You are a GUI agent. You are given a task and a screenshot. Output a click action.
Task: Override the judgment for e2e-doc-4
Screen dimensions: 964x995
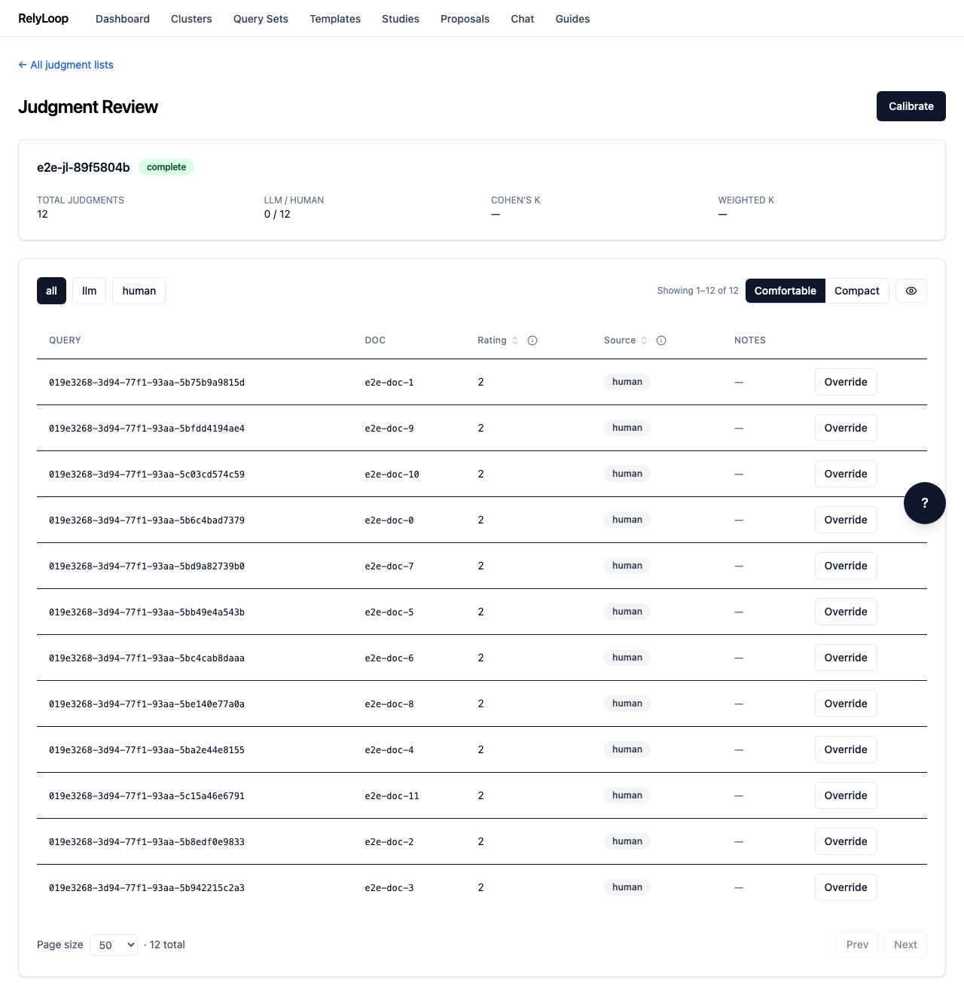[x=846, y=749]
